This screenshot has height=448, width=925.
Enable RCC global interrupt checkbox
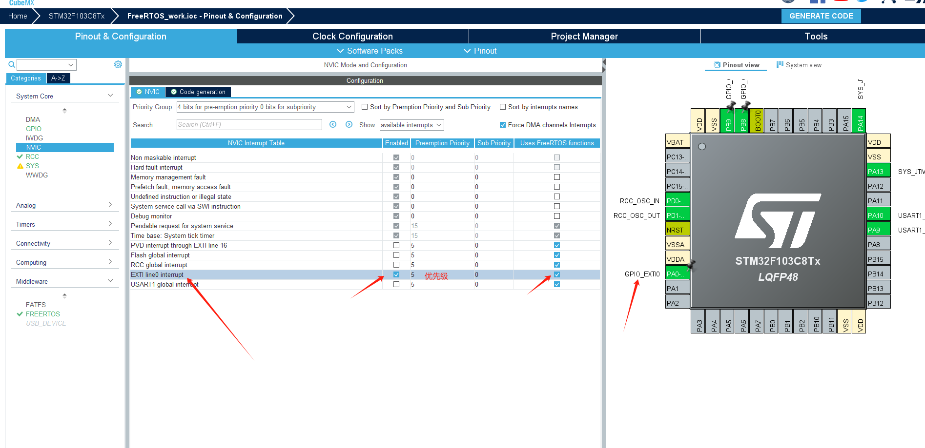[396, 265]
